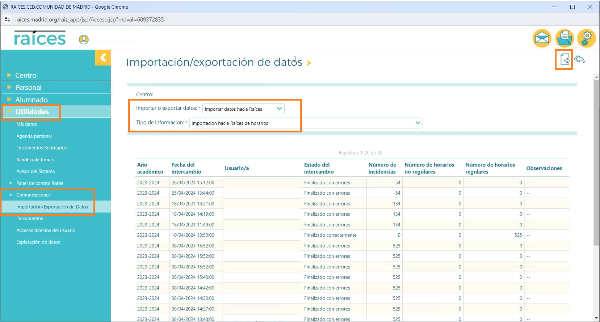Select the row dated 10/04/2024 13:50:00
Screen dimensions: 600x322
[352, 235]
